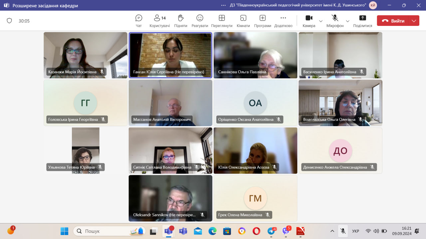Launch Microsoft Edge from the taskbar
The image size is (426, 239).
212,231
